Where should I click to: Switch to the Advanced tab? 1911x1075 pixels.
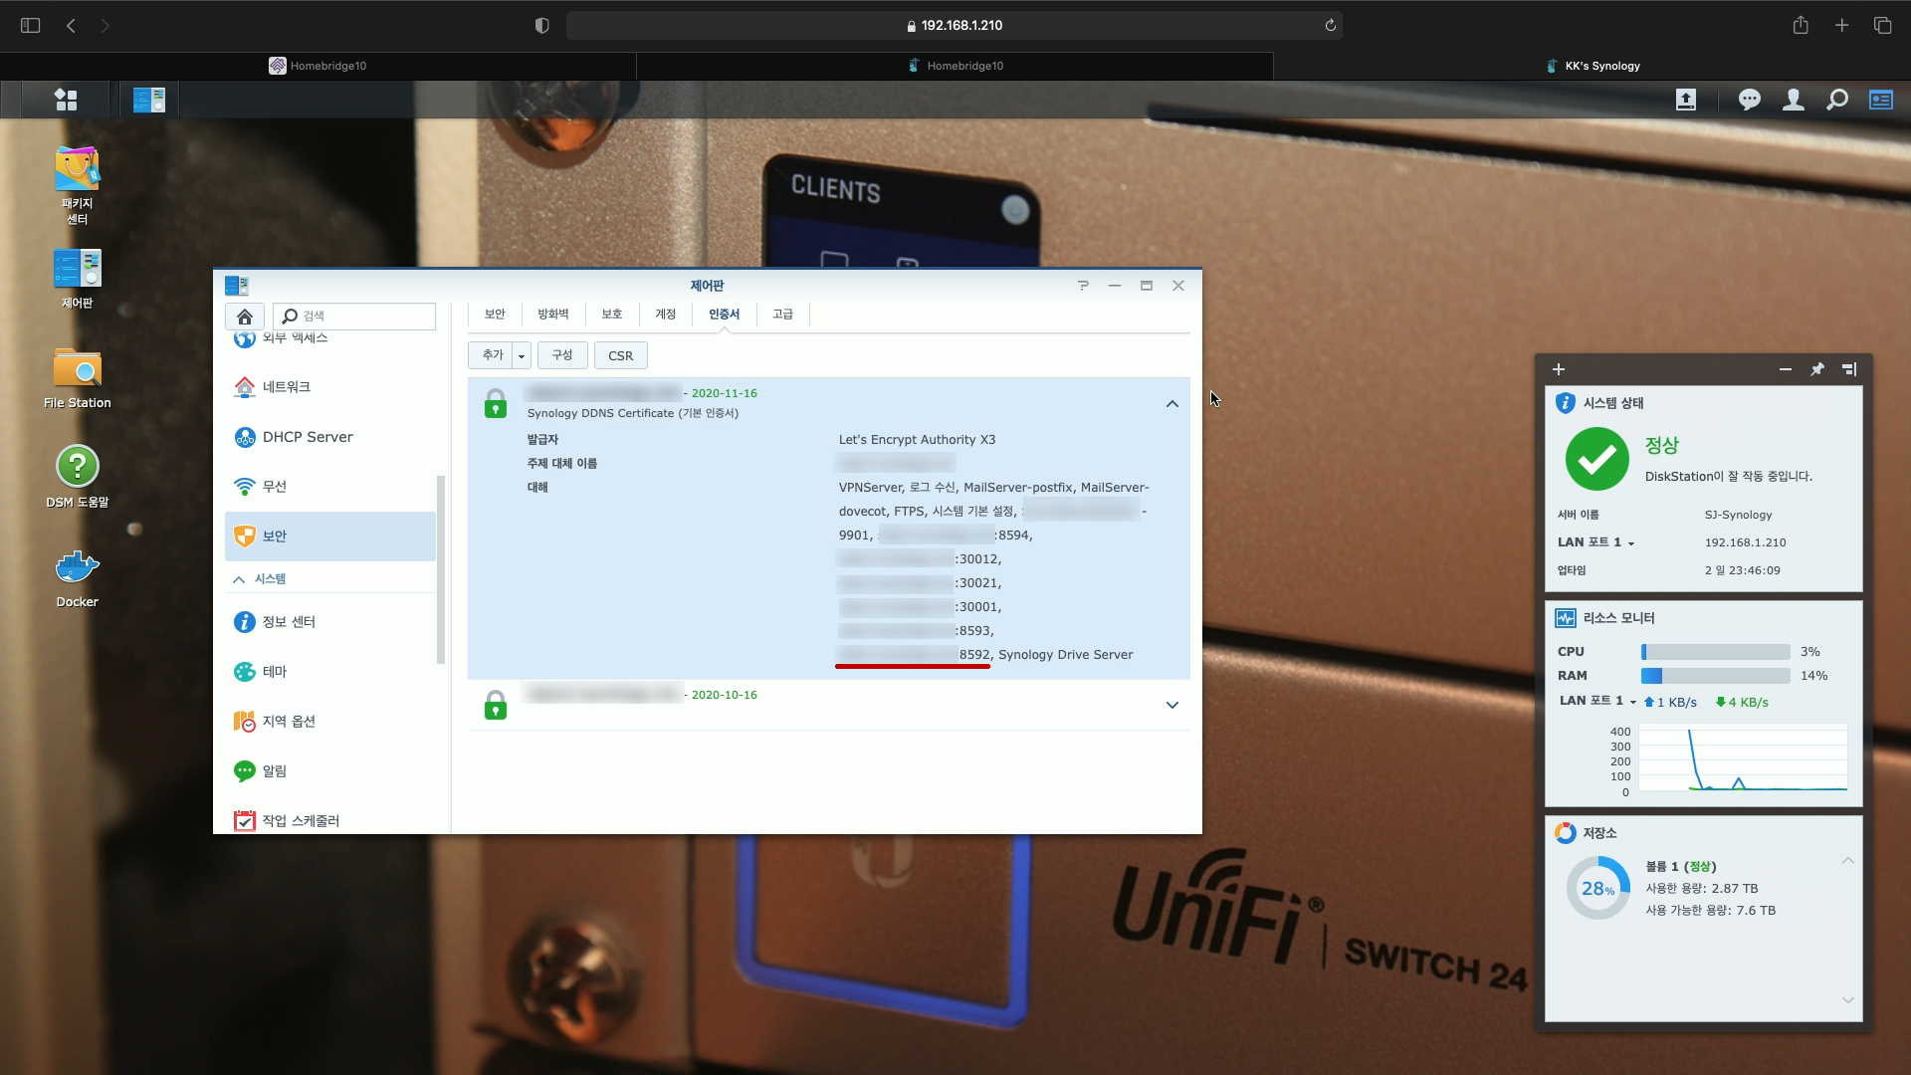pos(782,315)
